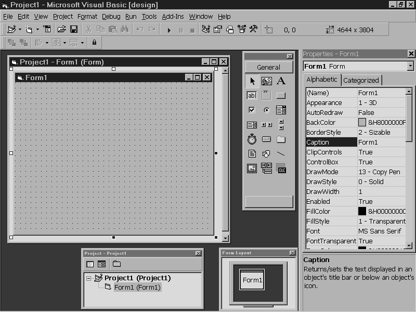
Task: Open the File menu
Action: pyautogui.click(x=8, y=17)
